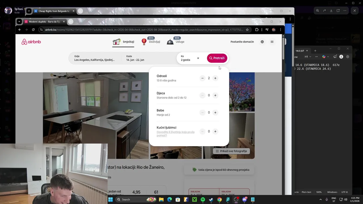363x204 pixels.
Task: Open Chrome three-dot menu
Action: click(x=280, y=29)
